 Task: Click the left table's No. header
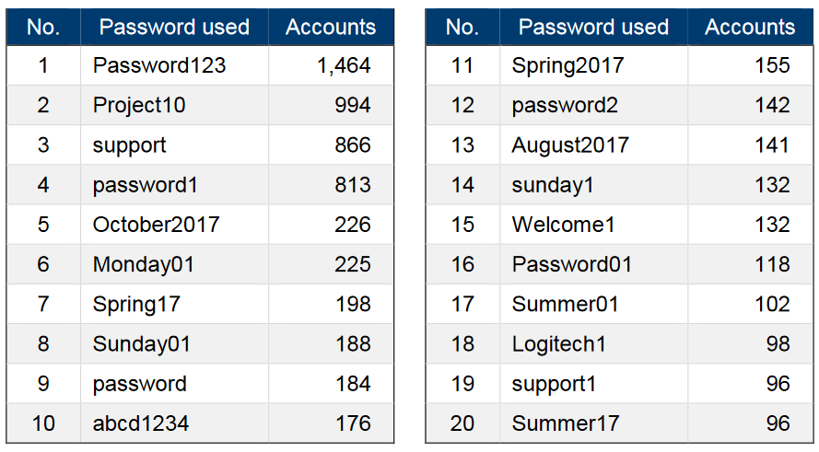[x=43, y=27]
